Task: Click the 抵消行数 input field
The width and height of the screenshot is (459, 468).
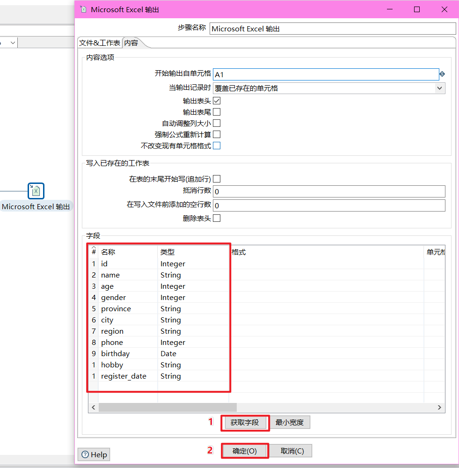Action: 329,191
